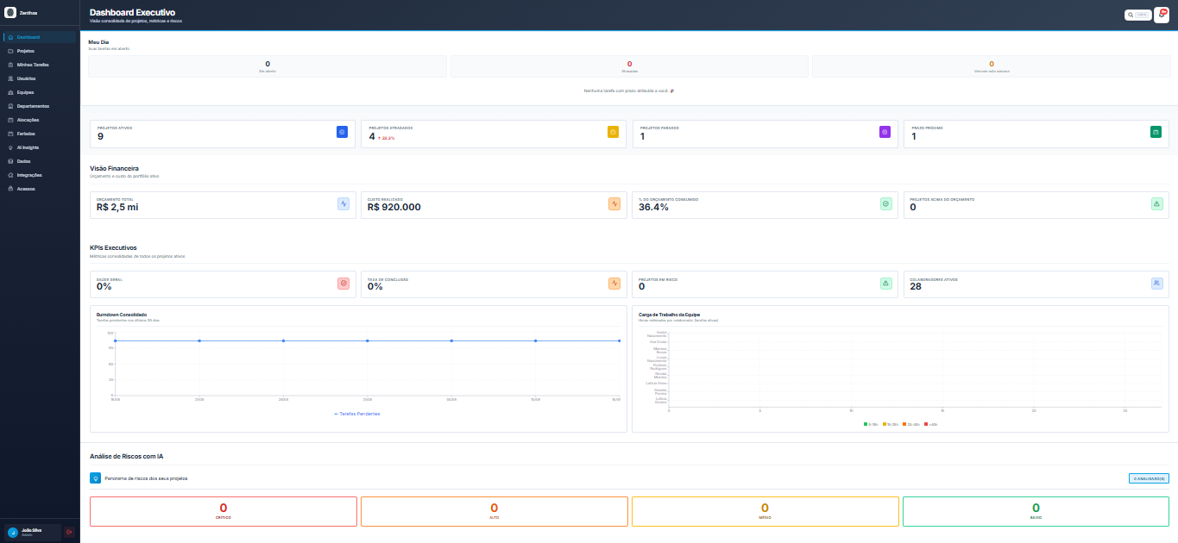This screenshot has width=1178, height=543.
Task: Click the Custo Realizado orange icon
Action: (614, 204)
